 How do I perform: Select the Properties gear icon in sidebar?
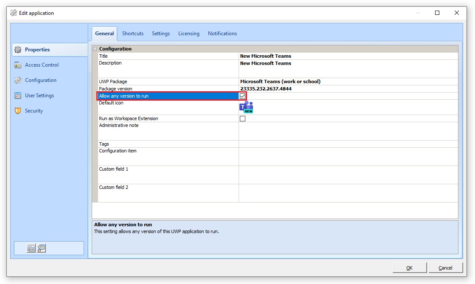tap(18, 50)
